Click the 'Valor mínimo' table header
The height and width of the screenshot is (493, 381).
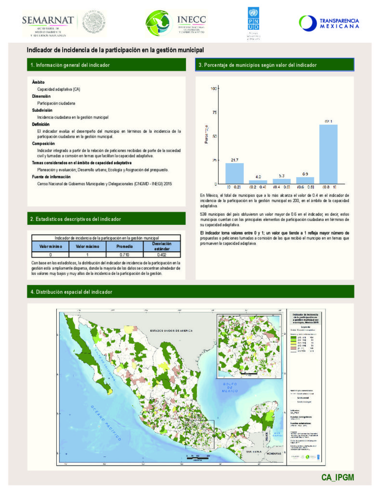(x=51, y=246)
